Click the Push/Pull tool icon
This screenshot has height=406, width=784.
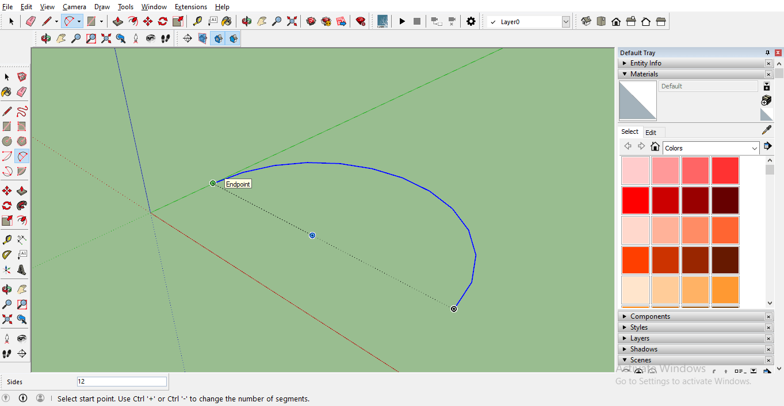(x=118, y=21)
